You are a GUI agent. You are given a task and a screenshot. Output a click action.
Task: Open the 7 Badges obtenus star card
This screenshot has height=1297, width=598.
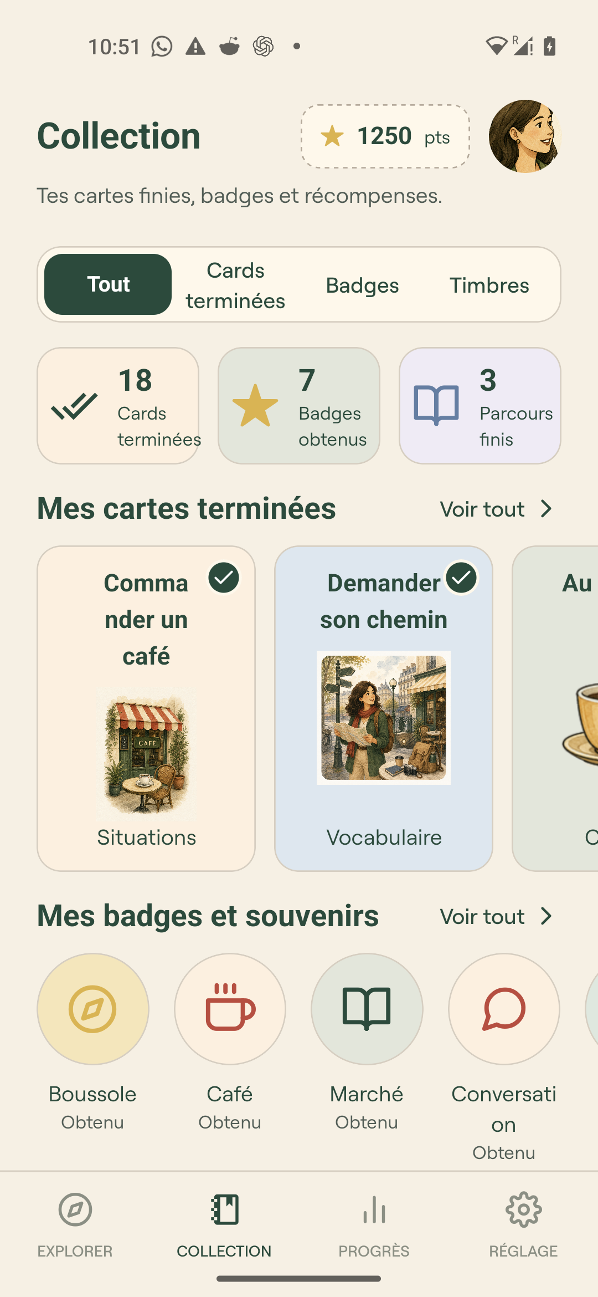point(299,406)
